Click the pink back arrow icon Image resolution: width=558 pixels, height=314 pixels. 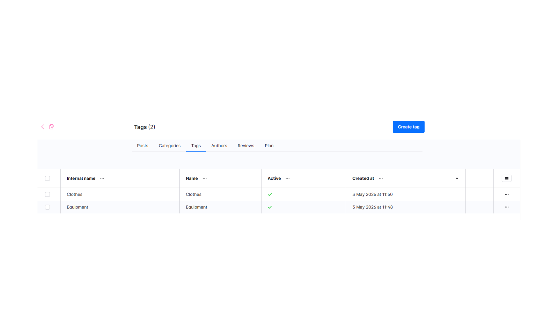(x=43, y=127)
